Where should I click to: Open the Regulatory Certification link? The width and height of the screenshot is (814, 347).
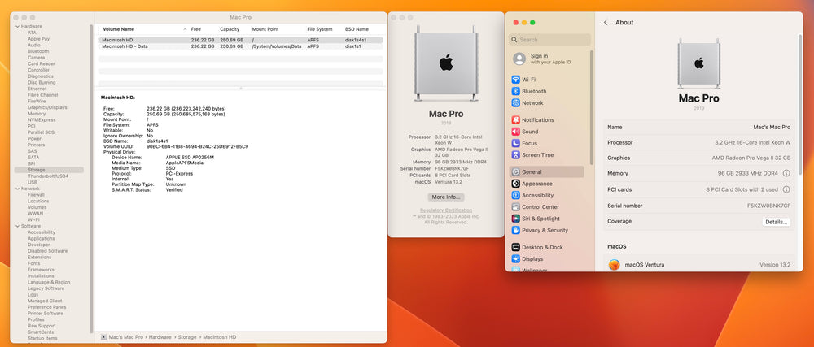click(x=446, y=210)
